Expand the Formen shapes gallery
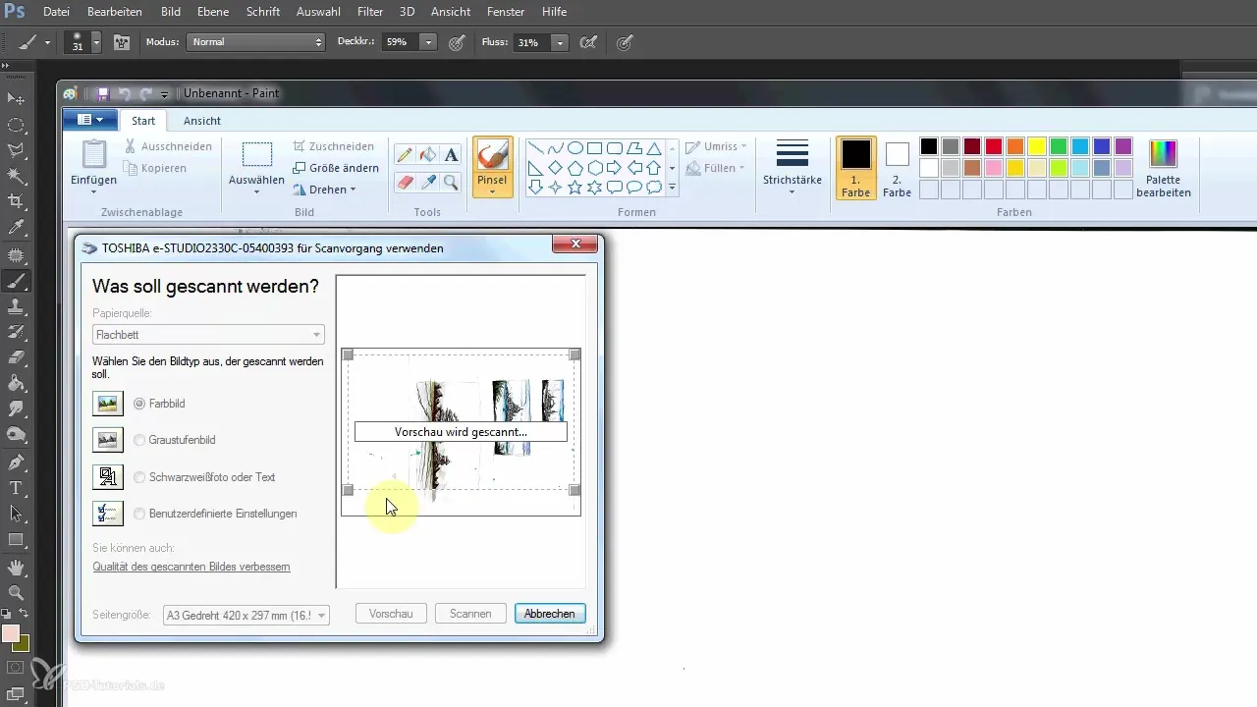Viewport: 1257px width, 707px height. pyautogui.click(x=673, y=187)
